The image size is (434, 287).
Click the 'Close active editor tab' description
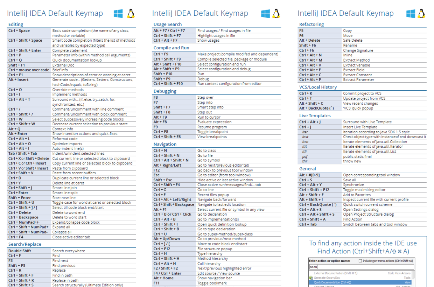pyautogui.click(x=71, y=237)
